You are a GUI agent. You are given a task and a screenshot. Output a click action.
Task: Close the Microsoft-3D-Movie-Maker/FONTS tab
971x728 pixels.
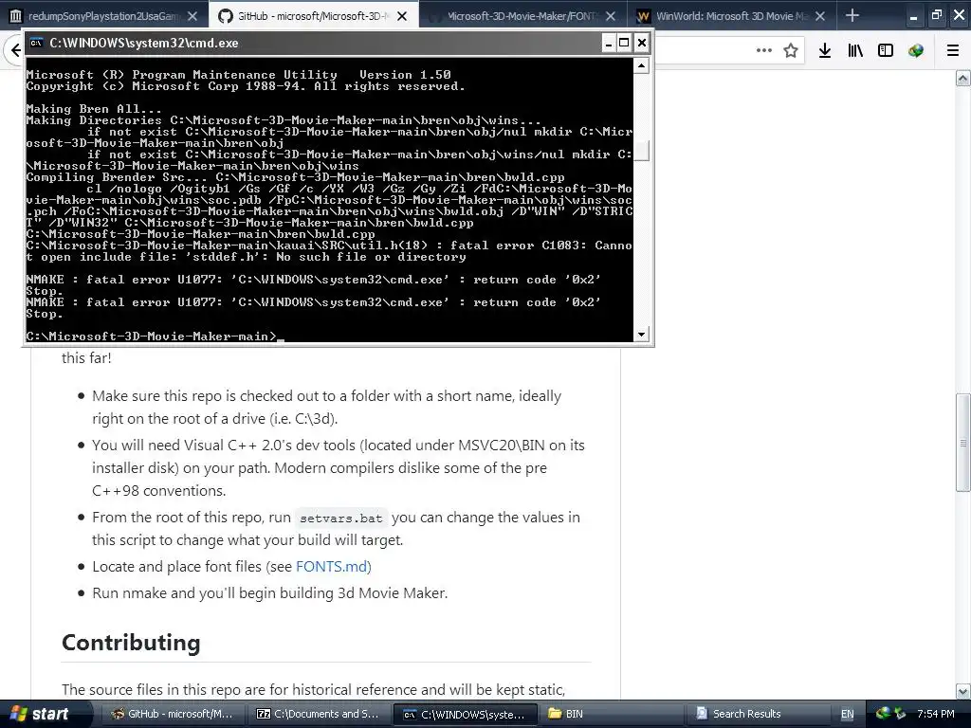click(611, 16)
